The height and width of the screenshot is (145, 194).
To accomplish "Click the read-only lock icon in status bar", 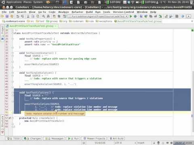I will tap(154, 143).
